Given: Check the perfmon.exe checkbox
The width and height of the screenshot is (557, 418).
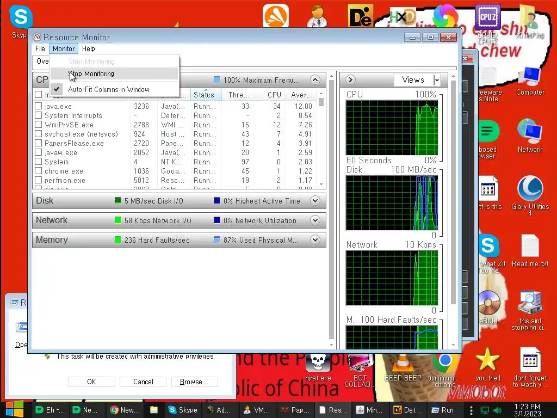Looking at the screenshot, I should pyautogui.click(x=39, y=180).
